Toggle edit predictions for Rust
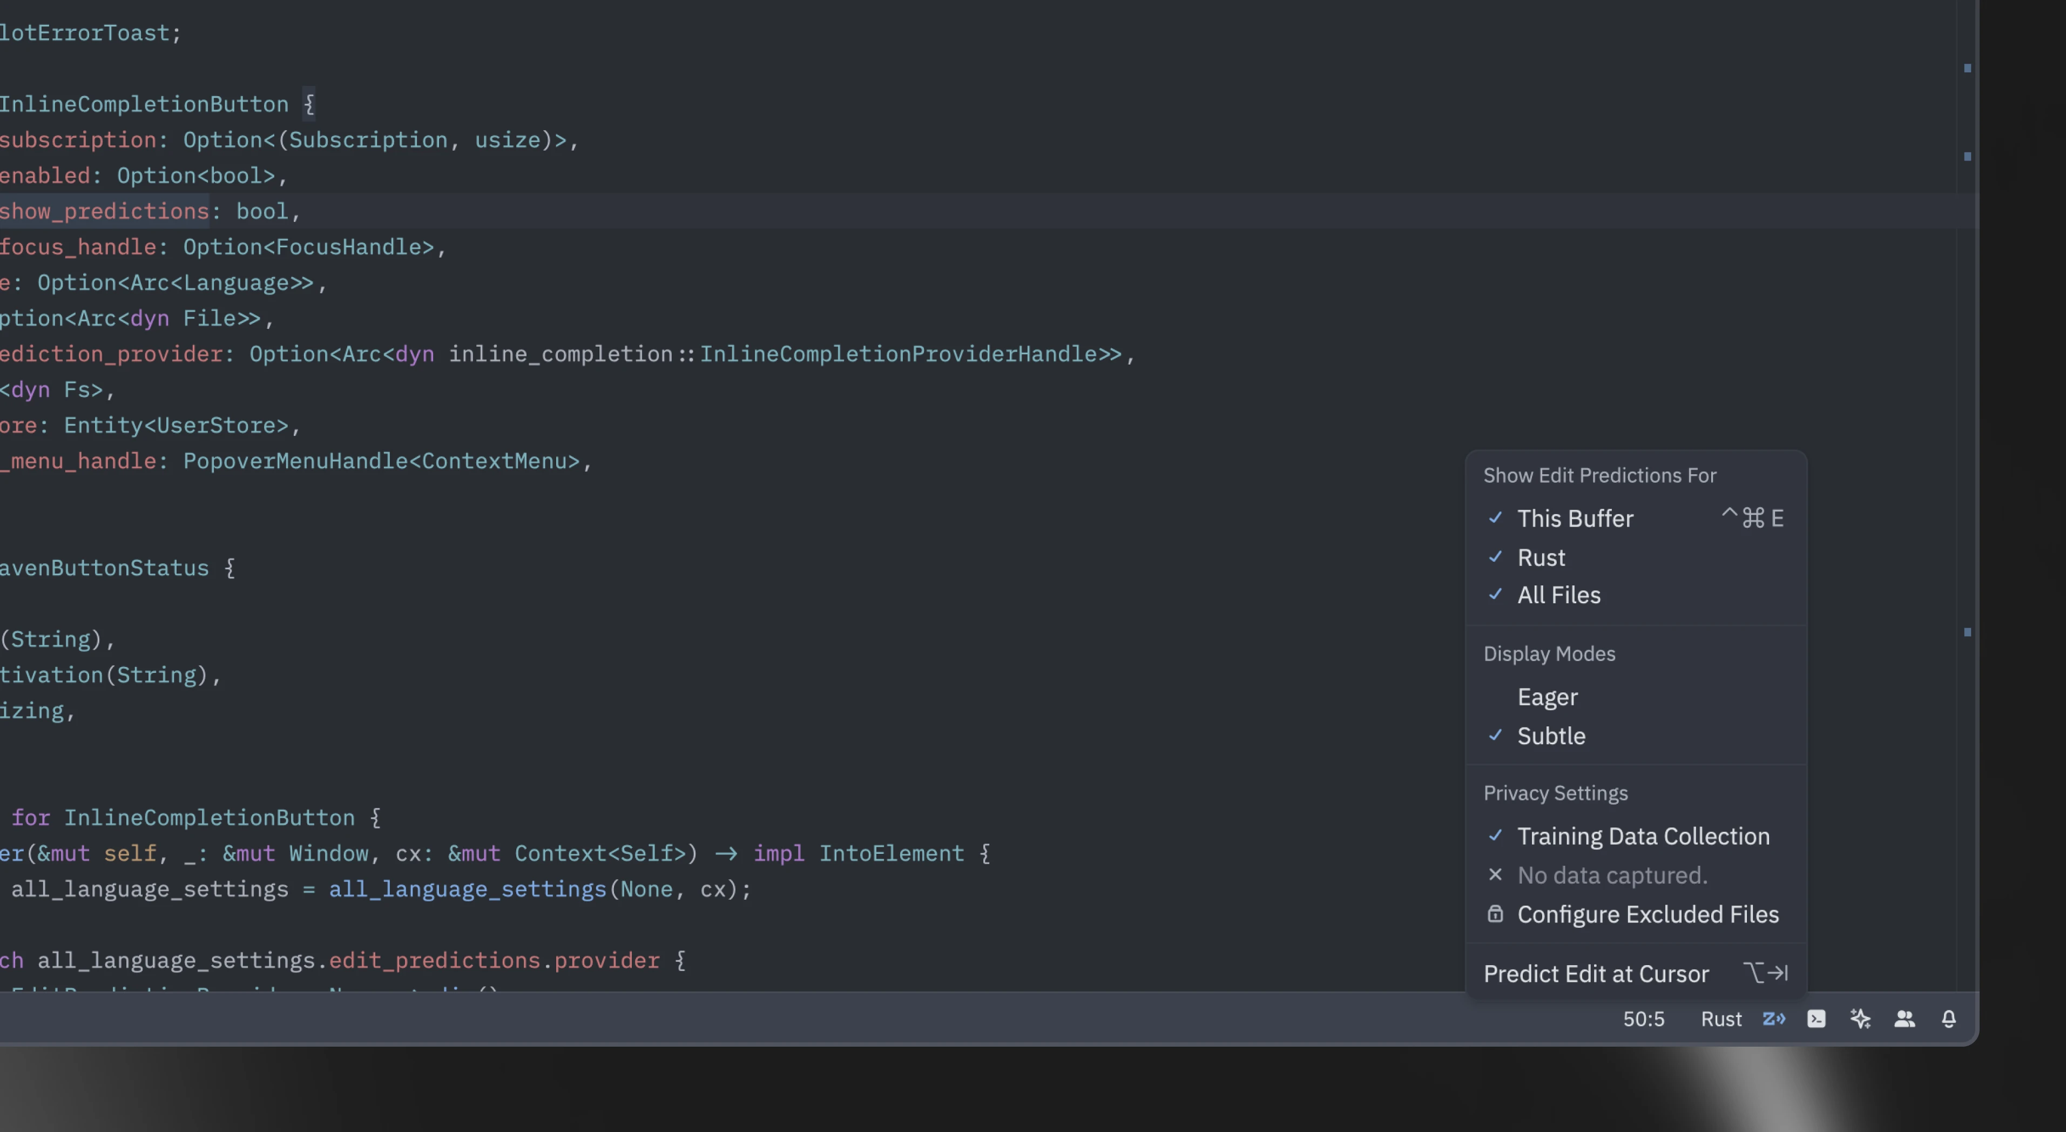 (x=1541, y=557)
